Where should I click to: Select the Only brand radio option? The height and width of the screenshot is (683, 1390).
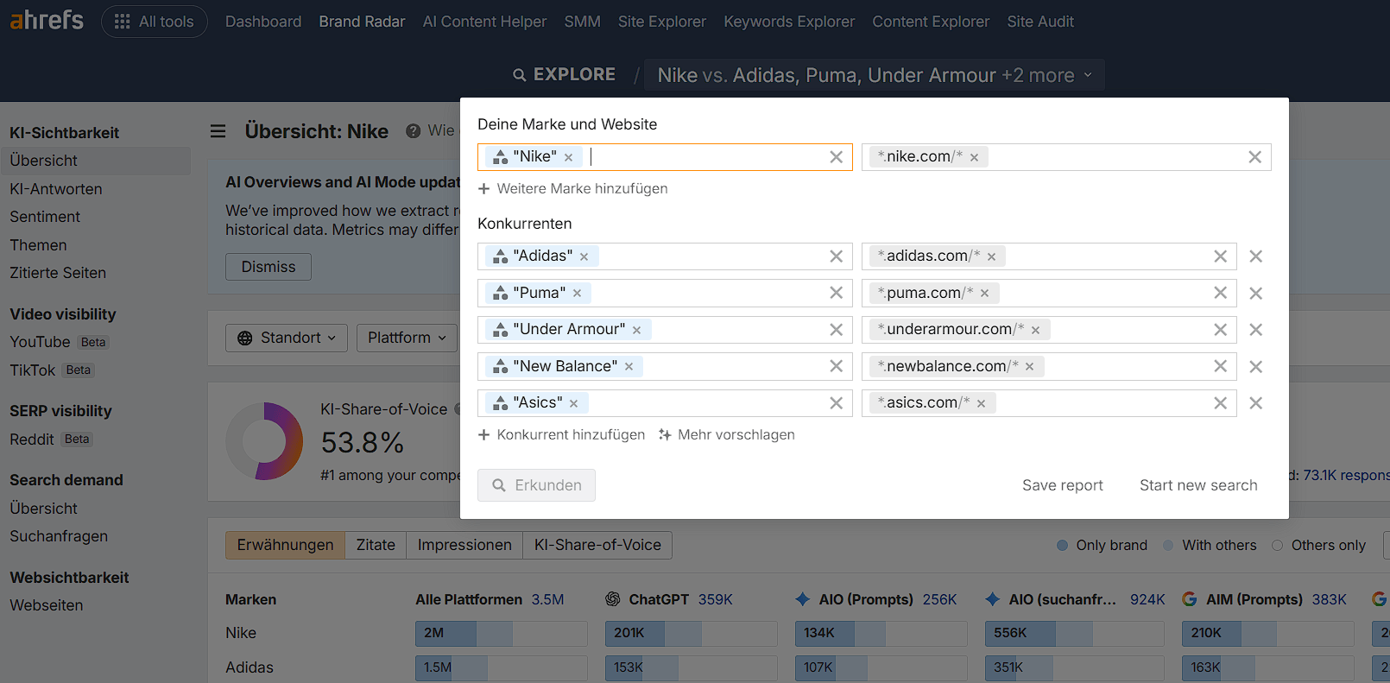click(1103, 545)
